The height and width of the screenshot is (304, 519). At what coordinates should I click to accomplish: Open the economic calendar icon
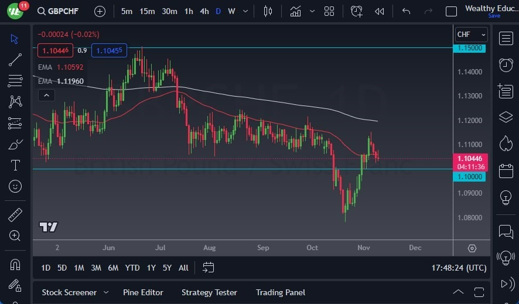click(x=506, y=171)
